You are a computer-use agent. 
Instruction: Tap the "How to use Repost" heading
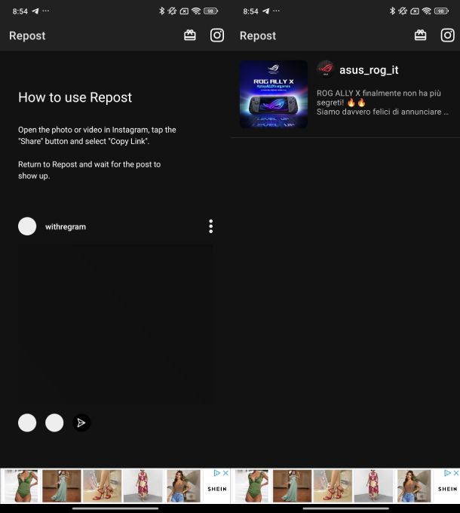coord(75,97)
